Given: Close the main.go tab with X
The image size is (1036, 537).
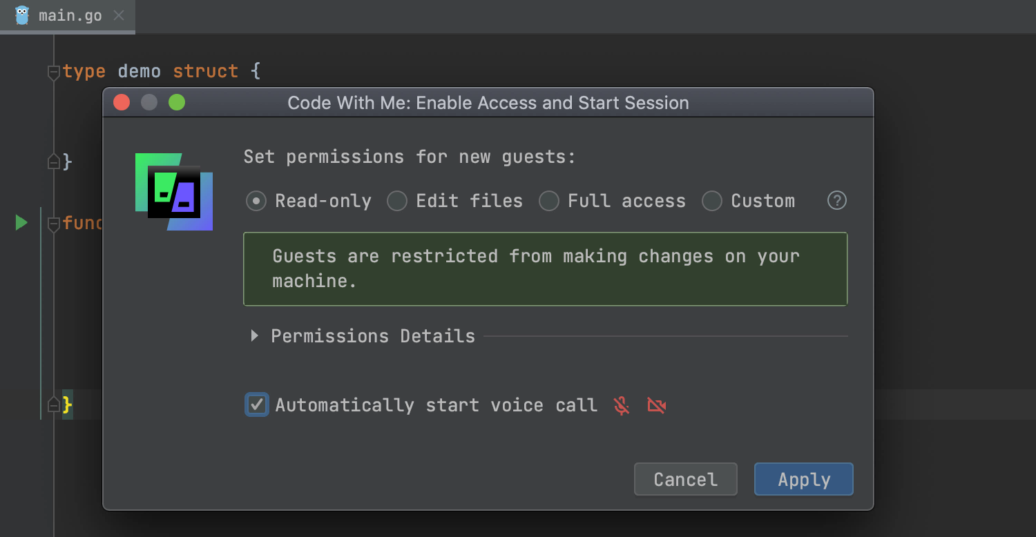Looking at the screenshot, I should (119, 15).
